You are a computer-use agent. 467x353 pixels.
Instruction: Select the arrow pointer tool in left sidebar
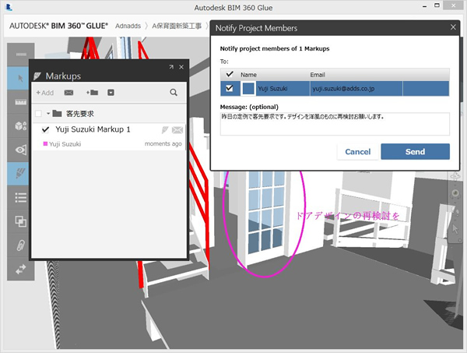(20, 79)
